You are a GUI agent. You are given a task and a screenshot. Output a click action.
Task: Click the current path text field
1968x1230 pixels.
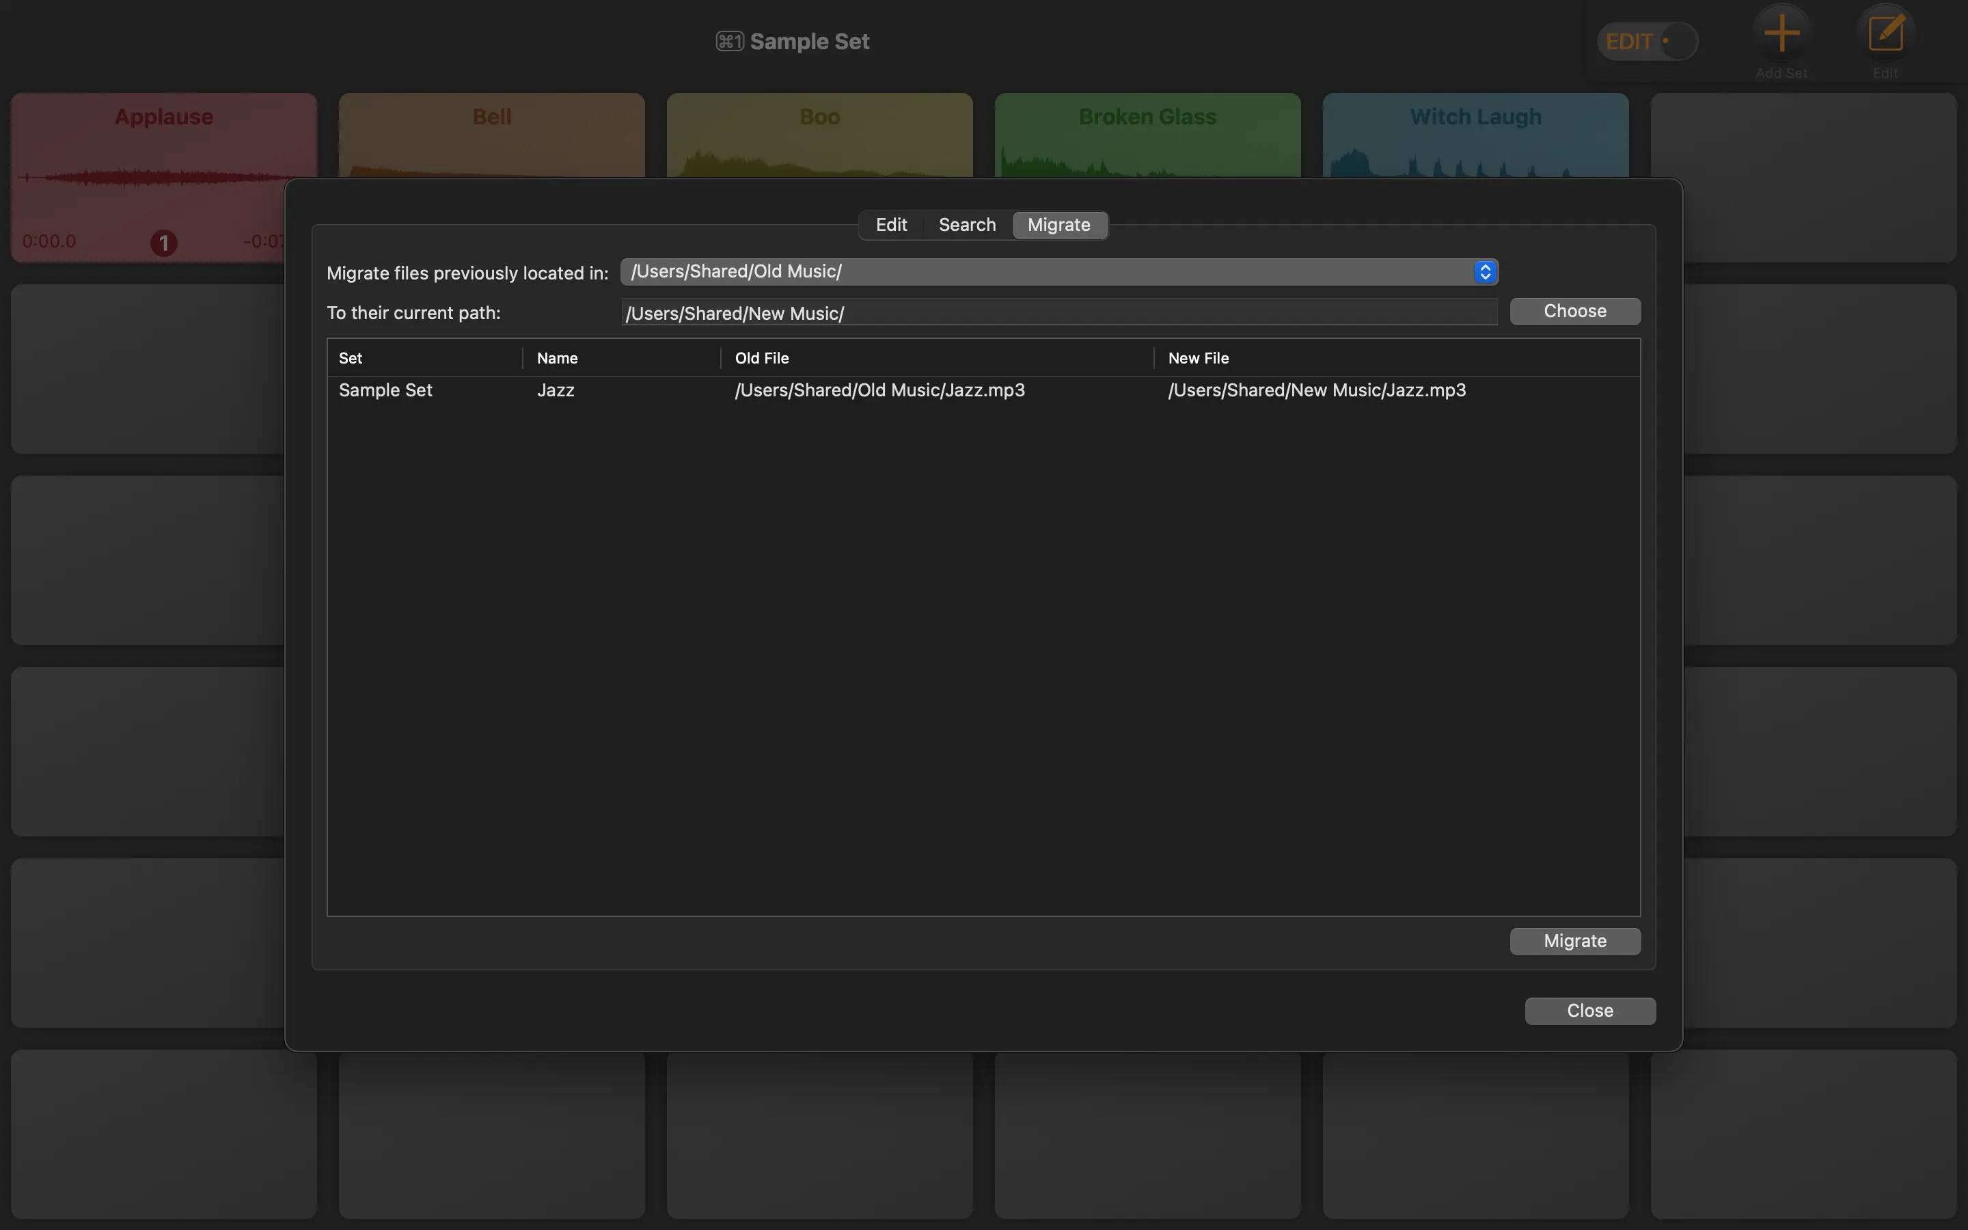tap(1057, 312)
